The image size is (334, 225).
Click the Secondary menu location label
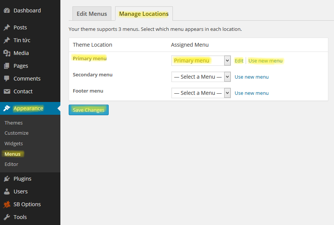pyautogui.click(x=93, y=75)
